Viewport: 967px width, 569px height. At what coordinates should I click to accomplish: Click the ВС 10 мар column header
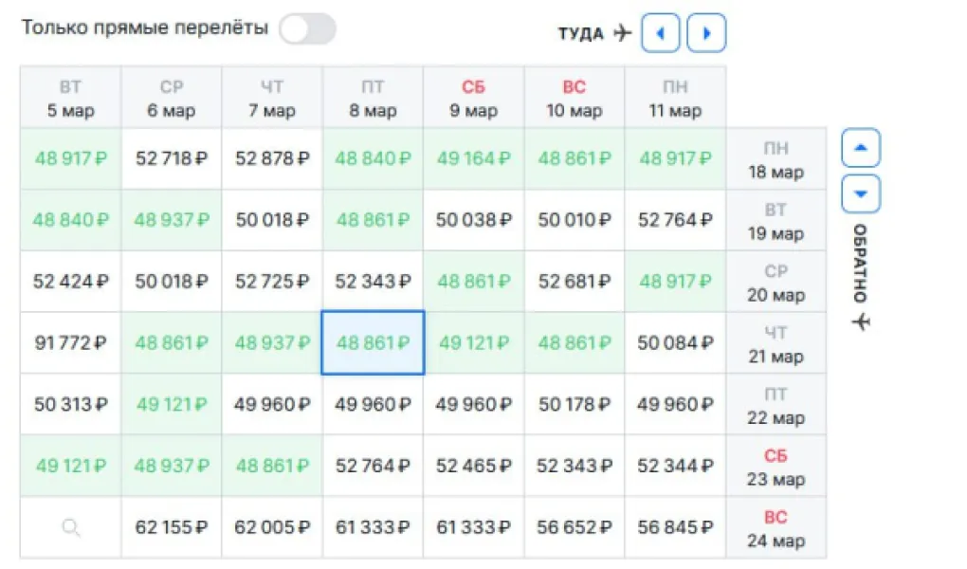tap(575, 98)
